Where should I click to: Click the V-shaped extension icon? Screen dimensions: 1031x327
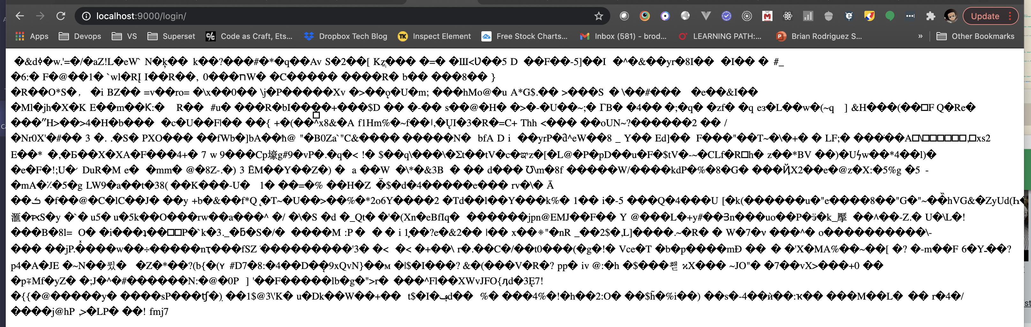pos(706,16)
